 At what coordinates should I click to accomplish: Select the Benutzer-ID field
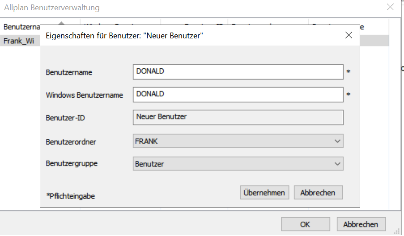pyautogui.click(x=238, y=117)
